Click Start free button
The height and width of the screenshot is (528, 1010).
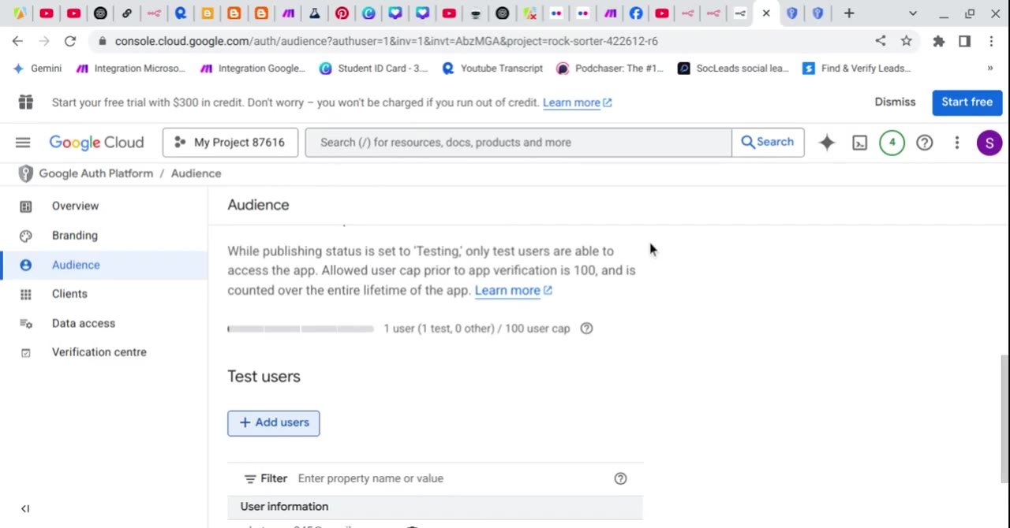click(x=967, y=102)
